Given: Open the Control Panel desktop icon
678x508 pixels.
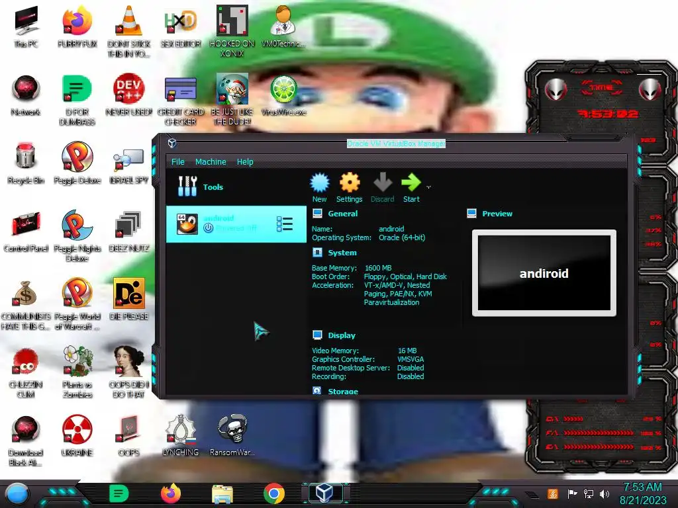Looking at the screenshot, I should click(26, 232).
